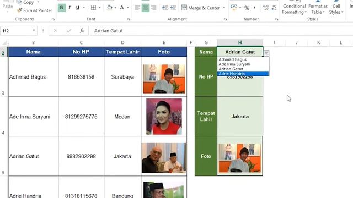This screenshot has height=198, width=353.
Task: Toggle Italic formatting
Action: pos(69,8)
